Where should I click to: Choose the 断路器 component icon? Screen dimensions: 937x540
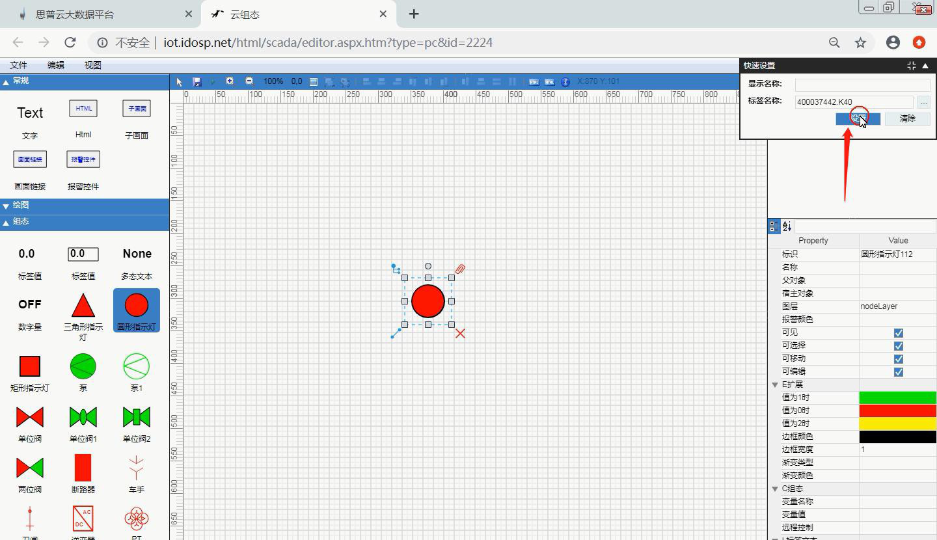tap(83, 468)
